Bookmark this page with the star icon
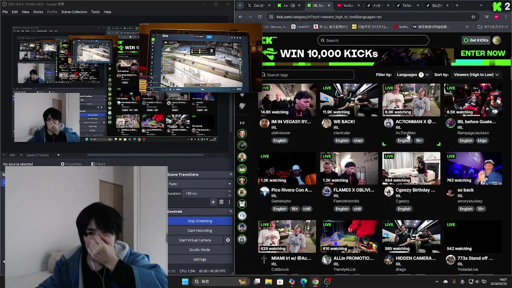 [x=473, y=17]
